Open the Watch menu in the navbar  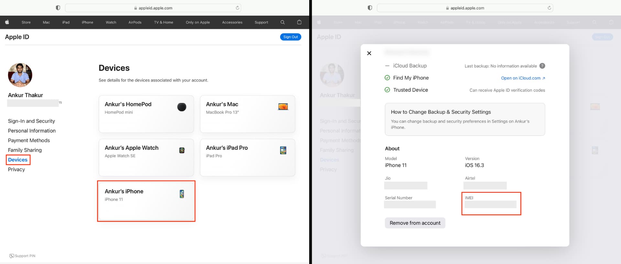111,22
